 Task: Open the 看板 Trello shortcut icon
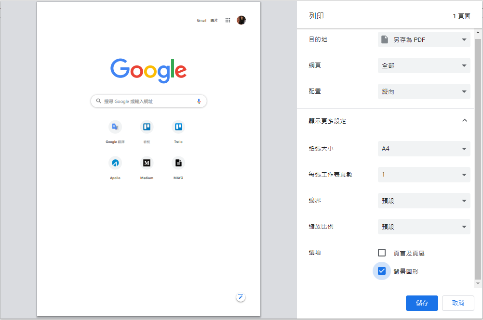click(147, 127)
